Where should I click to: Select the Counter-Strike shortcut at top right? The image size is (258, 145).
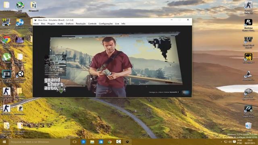point(248,7)
